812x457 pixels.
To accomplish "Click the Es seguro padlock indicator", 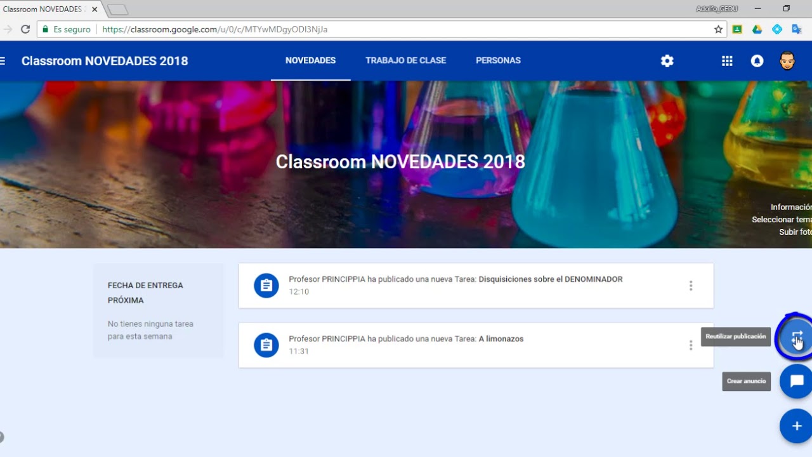I will point(66,29).
